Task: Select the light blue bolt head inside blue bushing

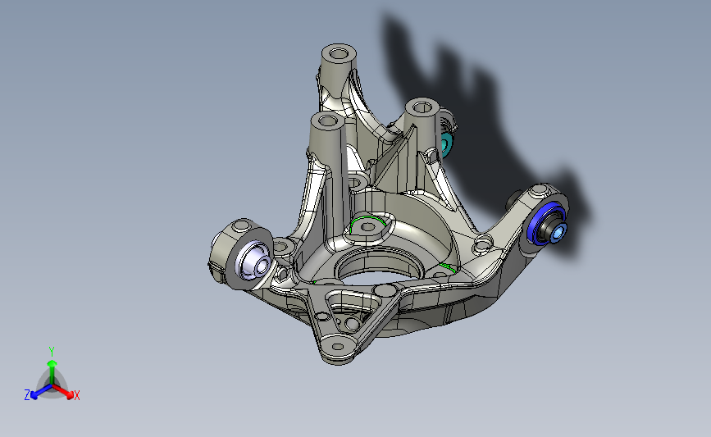Action: click(x=559, y=233)
